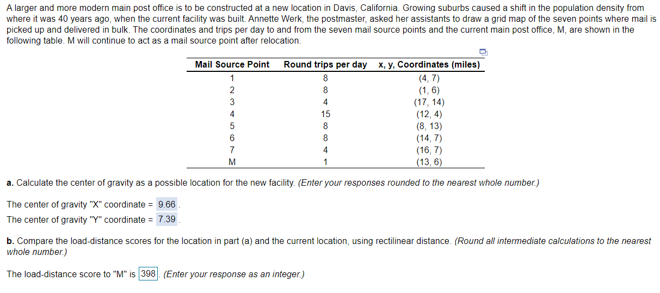This screenshot has width=660, height=293.
Task: Click the copy-table icon above the table
Action: pyautogui.click(x=483, y=52)
